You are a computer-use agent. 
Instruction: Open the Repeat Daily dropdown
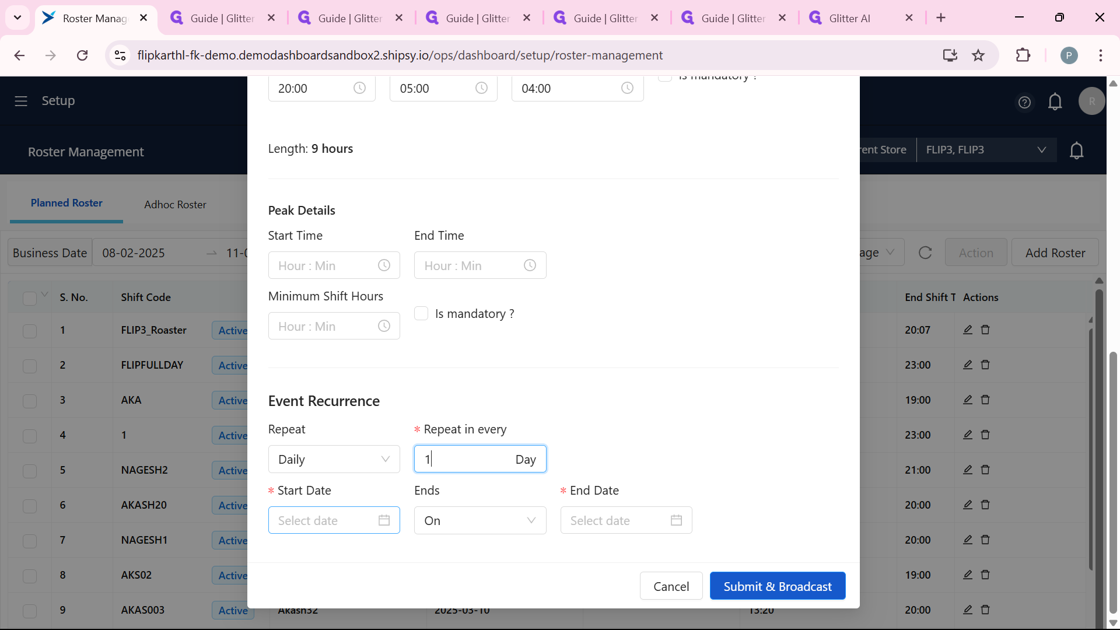point(334,459)
